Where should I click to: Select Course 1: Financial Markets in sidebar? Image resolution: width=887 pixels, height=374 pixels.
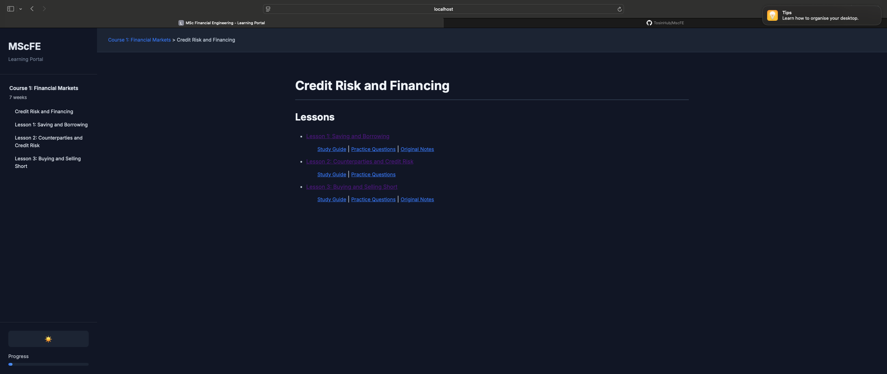[44, 88]
